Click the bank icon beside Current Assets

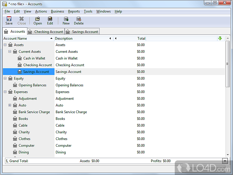[15, 52]
